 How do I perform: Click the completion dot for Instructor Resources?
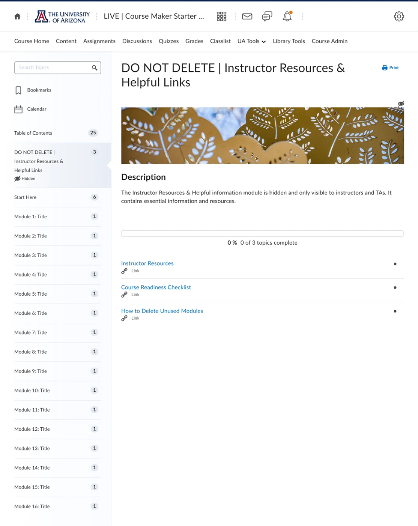click(x=395, y=264)
